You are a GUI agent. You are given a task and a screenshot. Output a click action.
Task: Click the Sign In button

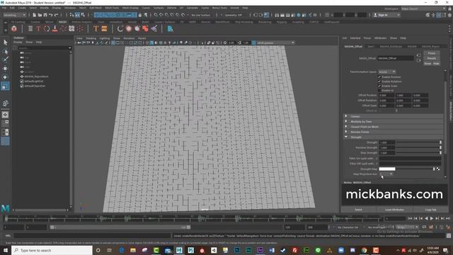[386, 15]
